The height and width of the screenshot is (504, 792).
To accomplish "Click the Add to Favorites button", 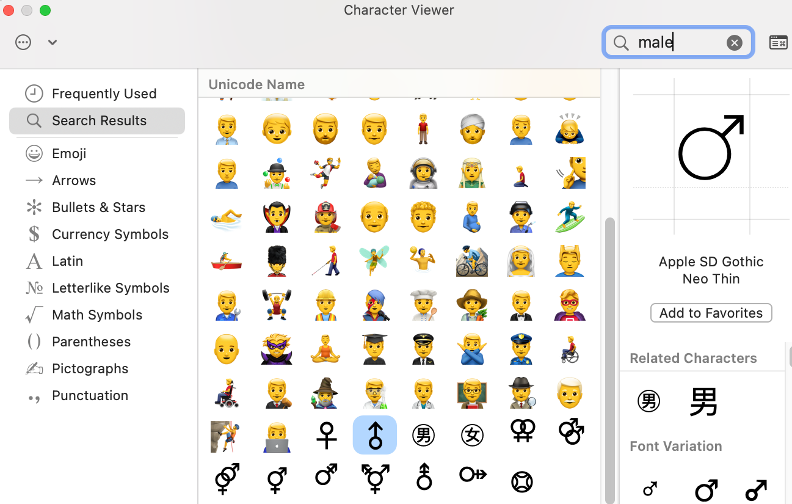I will pyautogui.click(x=711, y=313).
